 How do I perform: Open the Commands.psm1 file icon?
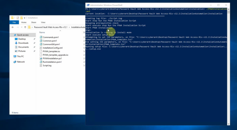[41, 37]
